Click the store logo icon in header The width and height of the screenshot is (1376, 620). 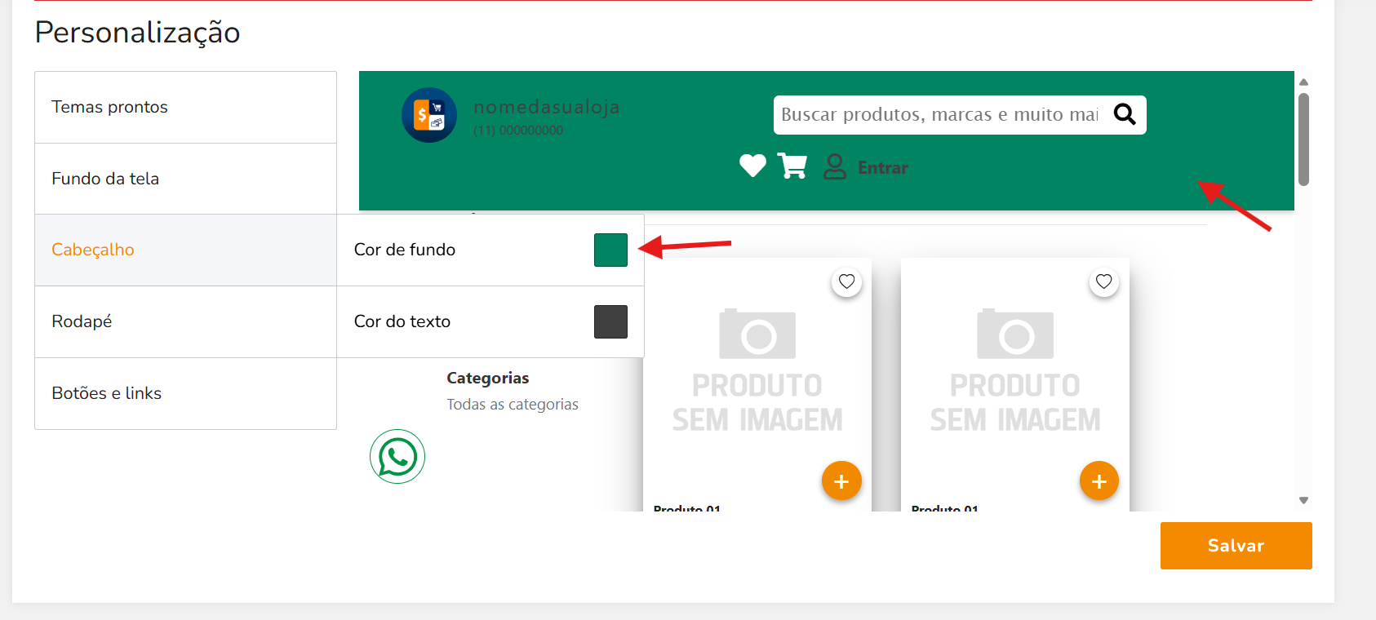click(429, 115)
